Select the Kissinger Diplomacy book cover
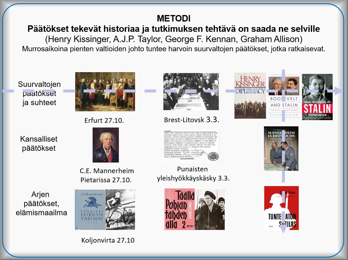Screen dimensions: 348x260 250,95
